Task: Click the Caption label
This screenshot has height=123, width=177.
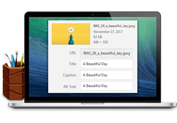Action: [69, 75]
